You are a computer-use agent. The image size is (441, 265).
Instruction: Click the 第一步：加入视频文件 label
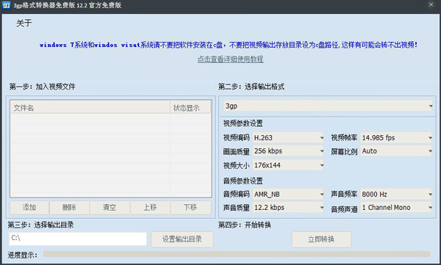[42, 87]
